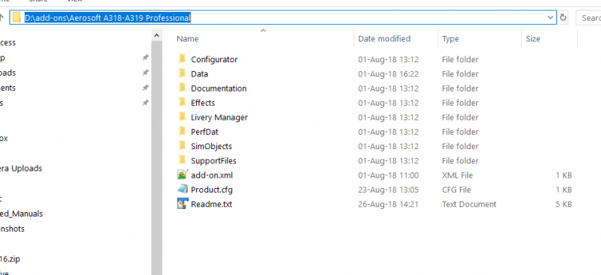Open the address bar history dropdown
601x275 pixels.
551,17
